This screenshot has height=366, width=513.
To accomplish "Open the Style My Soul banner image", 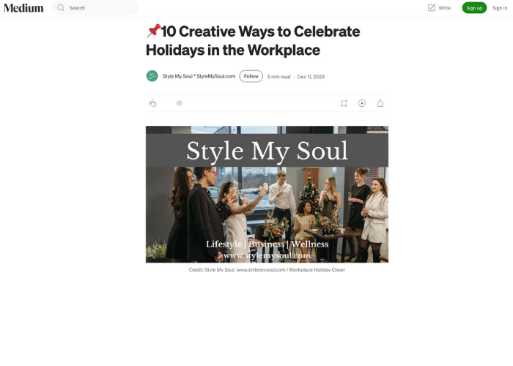I will [x=267, y=194].
